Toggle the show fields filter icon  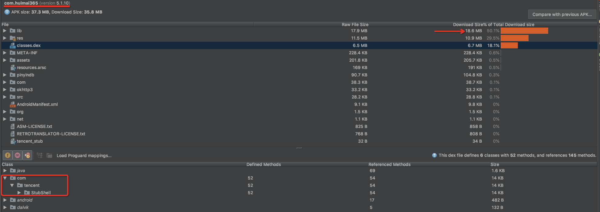point(8,155)
